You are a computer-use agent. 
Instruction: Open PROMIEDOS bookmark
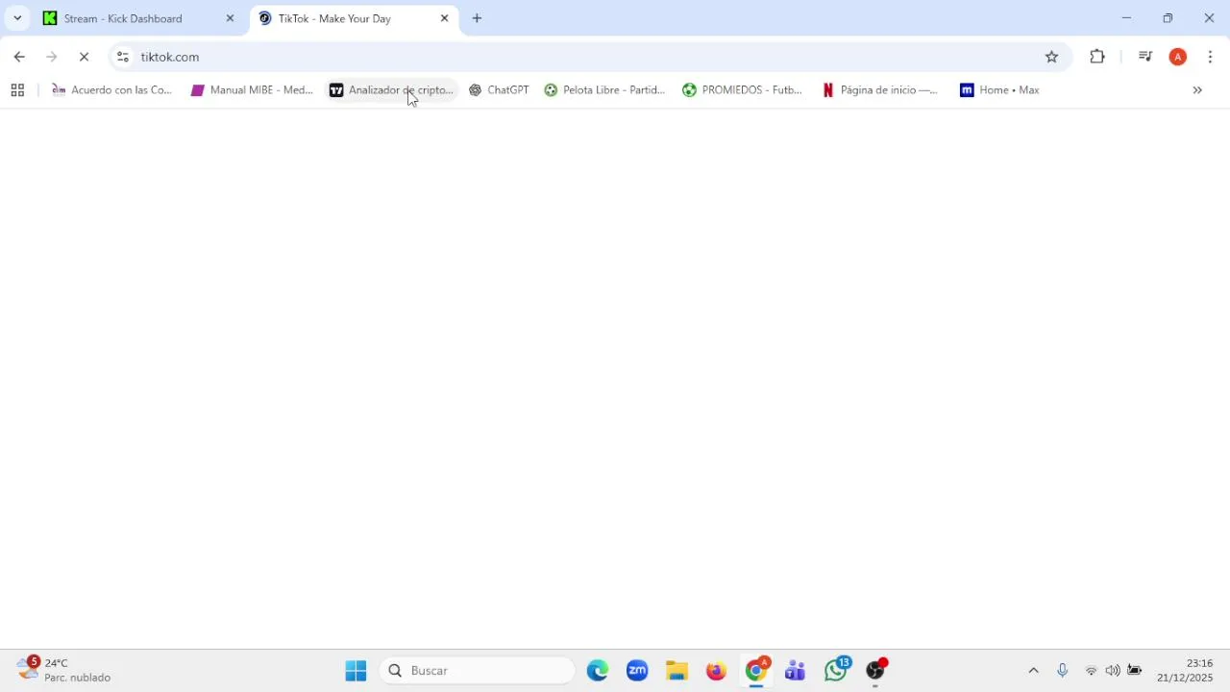point(742,90)
